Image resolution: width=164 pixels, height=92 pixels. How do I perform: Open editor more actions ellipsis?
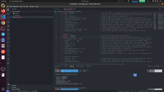(162, 9)
